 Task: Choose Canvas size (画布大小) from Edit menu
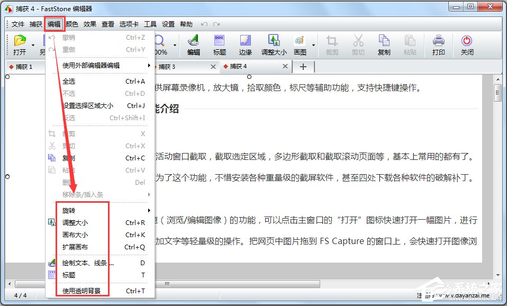75,235
